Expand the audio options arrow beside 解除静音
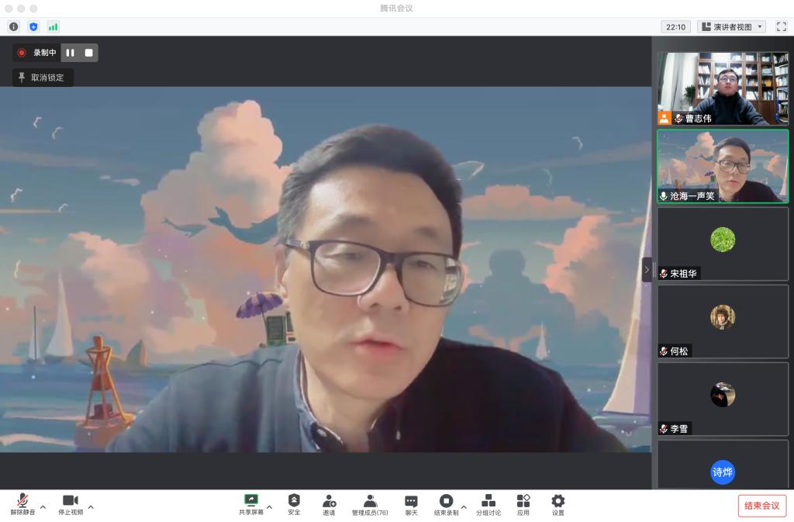794x522 pixels. (x=43, y=507)
